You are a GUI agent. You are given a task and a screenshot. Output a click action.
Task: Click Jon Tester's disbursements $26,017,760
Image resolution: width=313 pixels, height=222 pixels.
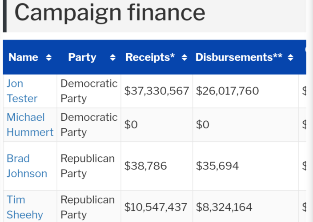tap(245, 91)
